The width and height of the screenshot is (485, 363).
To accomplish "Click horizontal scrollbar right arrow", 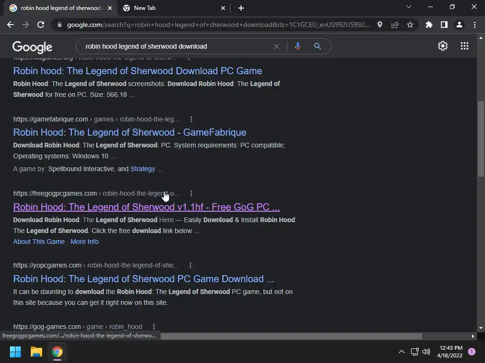I will (473, 336).
